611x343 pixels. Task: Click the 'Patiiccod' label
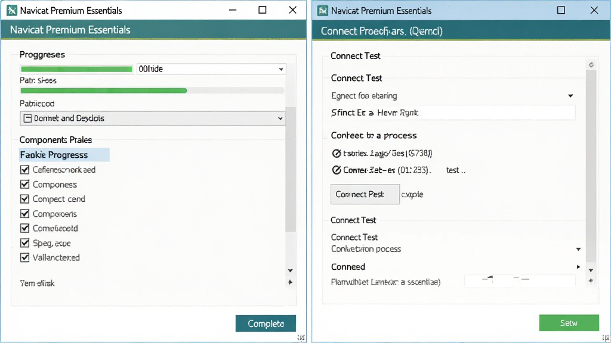(37, 104)
